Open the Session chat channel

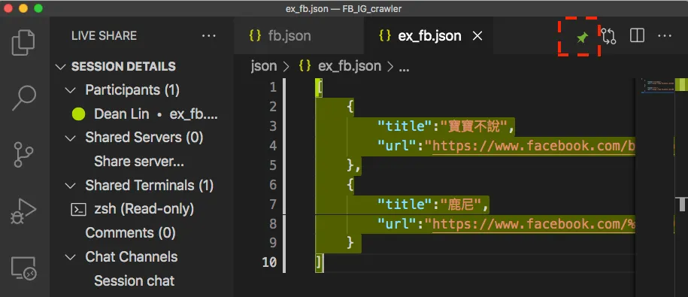pyautogui.click(x=135, y=280)
